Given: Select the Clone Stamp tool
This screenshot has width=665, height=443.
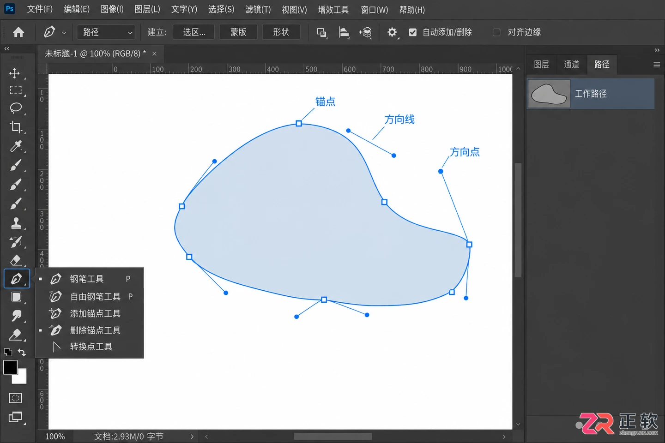Looking at the screenshot, I should pyautogui.click(x=16, y=223).
